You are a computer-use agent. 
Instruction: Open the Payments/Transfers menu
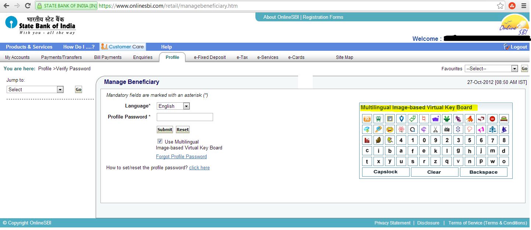pyautogui.click(x=61, y=57)
